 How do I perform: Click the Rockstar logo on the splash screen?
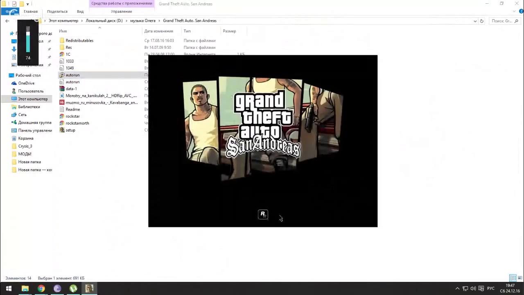[263, 214]
